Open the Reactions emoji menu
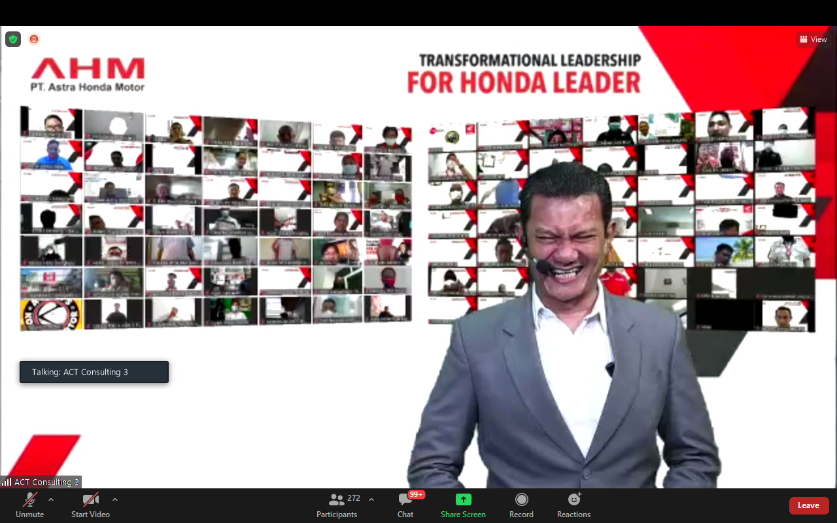The height and width of the screenshot is (523, 837). pos(573,505)
